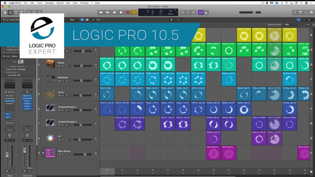This screenshot has width=315, height=177.
Task: Trigger scene 8 at grid bottom
Action: [213, 171]
